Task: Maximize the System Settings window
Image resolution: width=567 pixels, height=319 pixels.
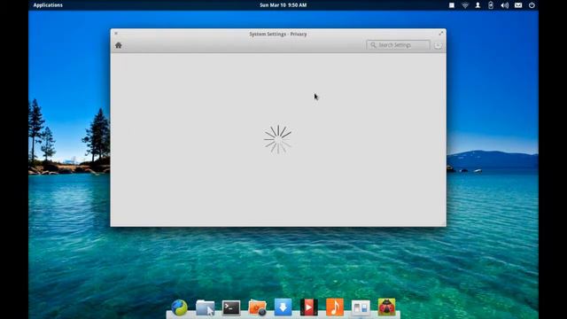Action: point(441,34)
